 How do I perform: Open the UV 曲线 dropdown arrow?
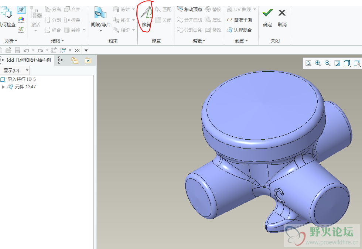255,10
